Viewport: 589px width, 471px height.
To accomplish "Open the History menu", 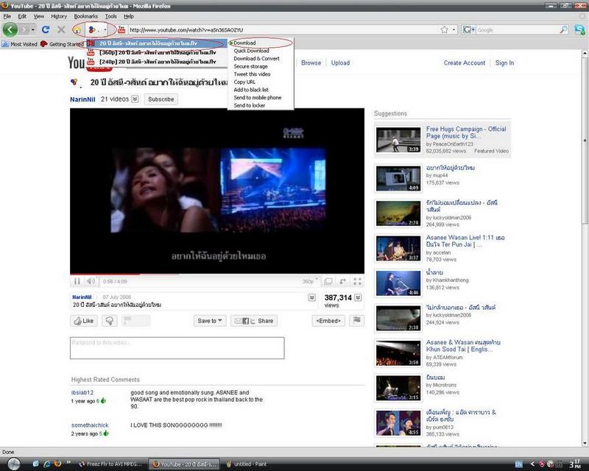I will [59, 16].
